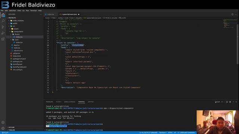Collapse the PROYECTO root folder section
The image size is (239, 134).
(x=25, y=18)
